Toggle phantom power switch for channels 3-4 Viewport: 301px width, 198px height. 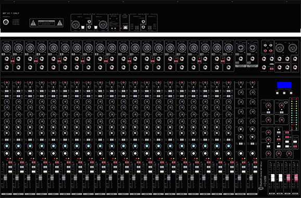tap(36, 61)
